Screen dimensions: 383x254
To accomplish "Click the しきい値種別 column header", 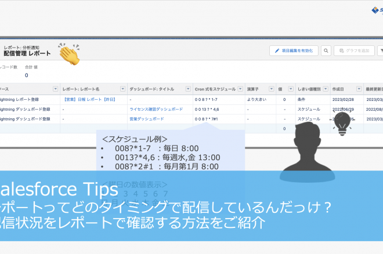I will click(x=309, y=89).
